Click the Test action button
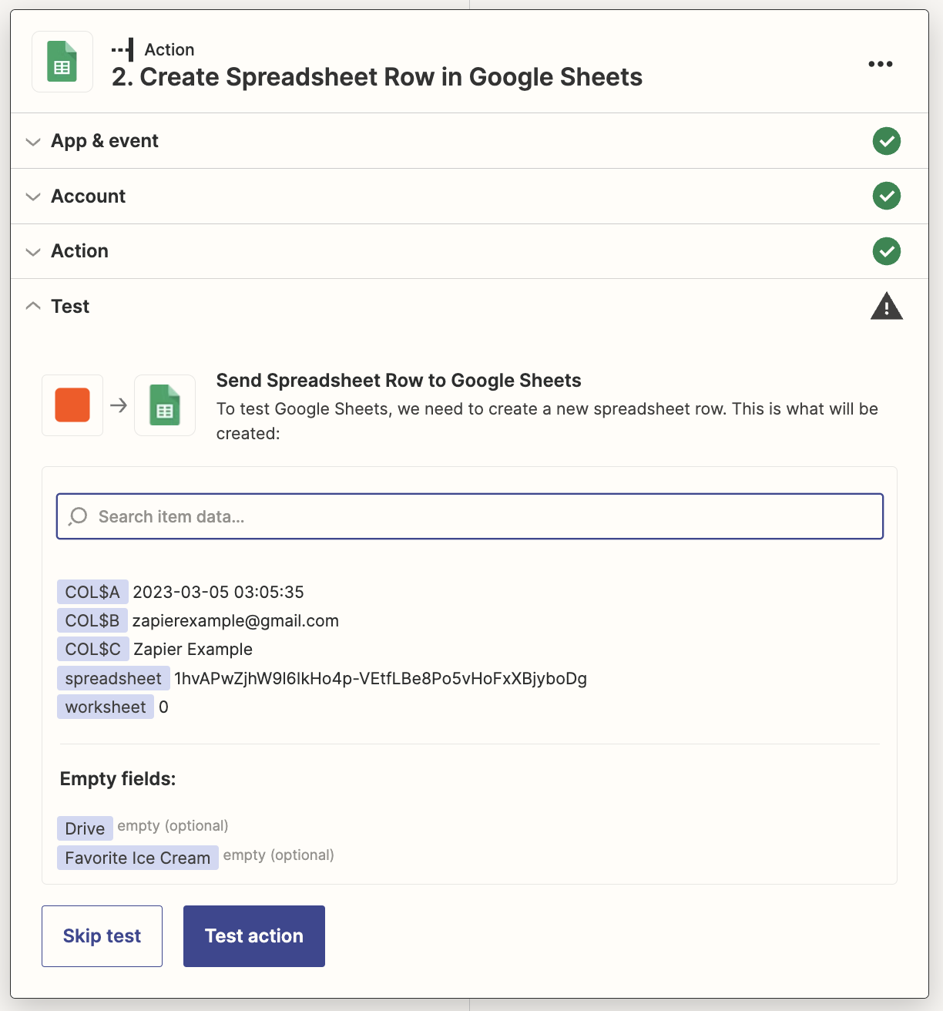The image size is (943, 1011). coord(254,936)
